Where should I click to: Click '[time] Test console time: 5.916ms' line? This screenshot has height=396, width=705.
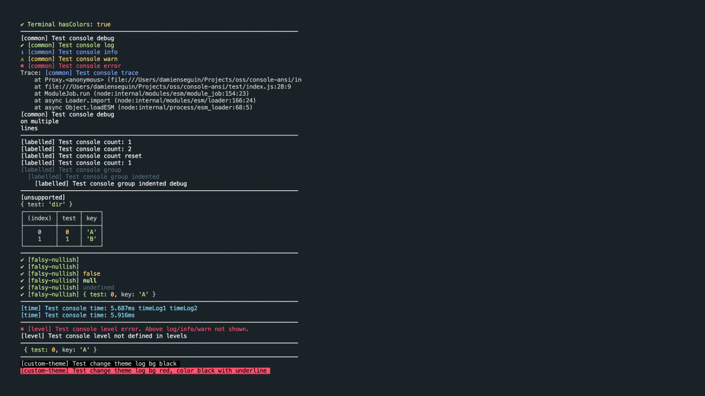[x=78, y=315]
